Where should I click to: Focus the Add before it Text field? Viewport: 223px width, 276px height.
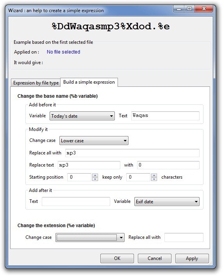click(165, 116)
